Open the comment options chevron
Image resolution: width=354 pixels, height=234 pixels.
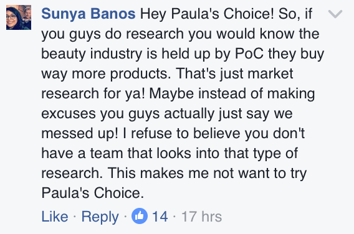(x=335, y=14)
